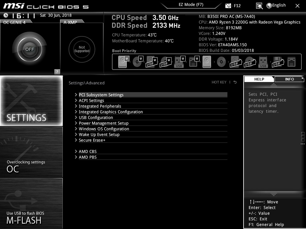The height and width of the screenshot is (229, 306).
Task: Click the MotherBoard Temperature 40°C reading
Action: tap(143, 41)
